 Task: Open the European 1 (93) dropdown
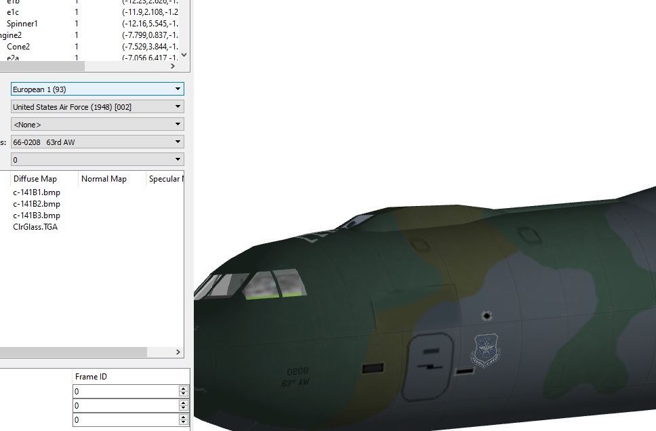[98, 89]
